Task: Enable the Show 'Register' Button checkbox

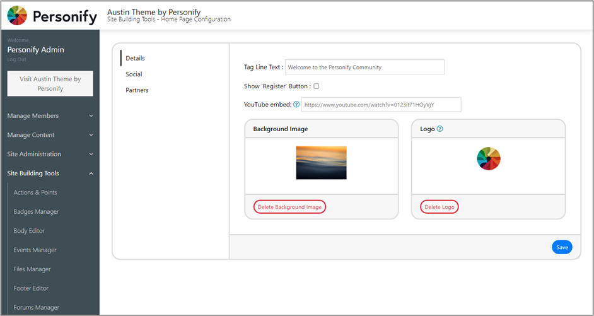Action: coord(317,86)
